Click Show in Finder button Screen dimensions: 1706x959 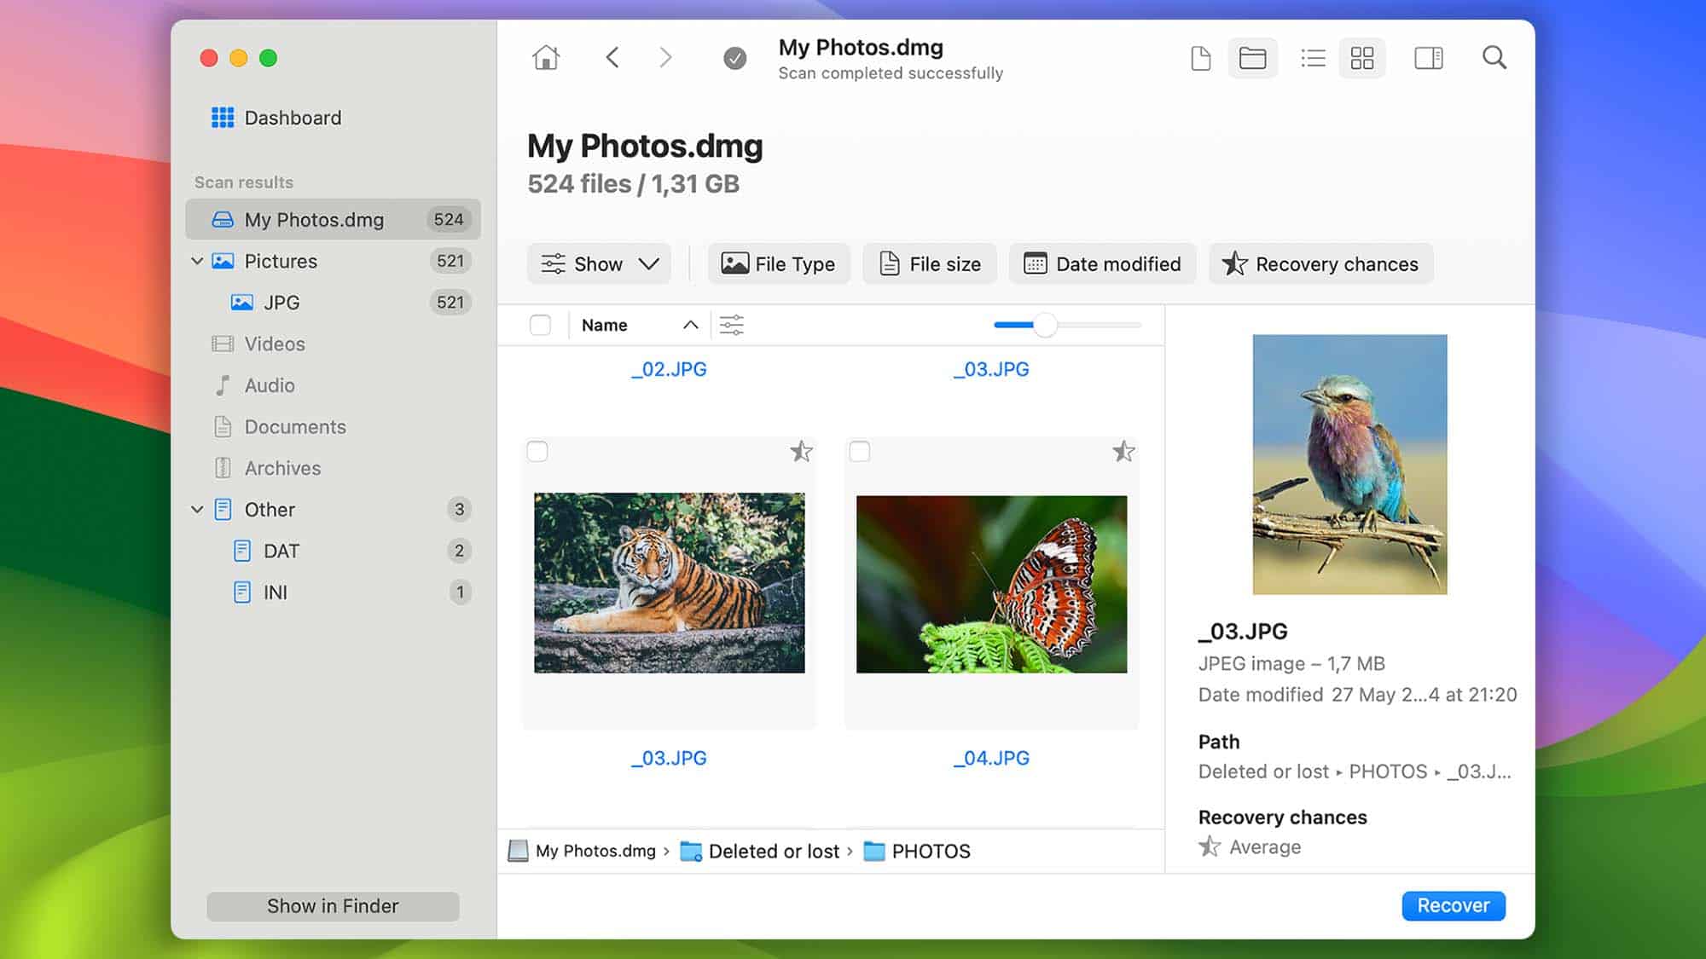click(x=333, y=906)
